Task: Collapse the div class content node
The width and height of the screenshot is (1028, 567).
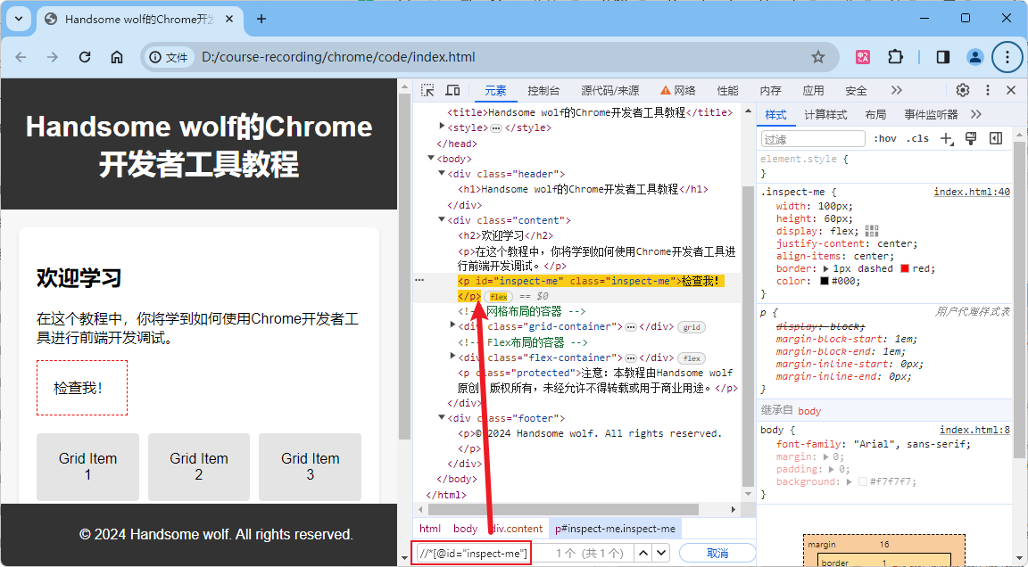Action: pos(442,219)
